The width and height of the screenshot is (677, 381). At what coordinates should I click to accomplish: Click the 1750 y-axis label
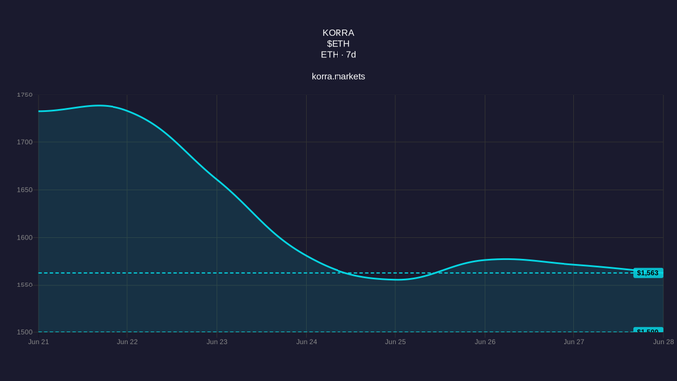(x=25, y=95)
